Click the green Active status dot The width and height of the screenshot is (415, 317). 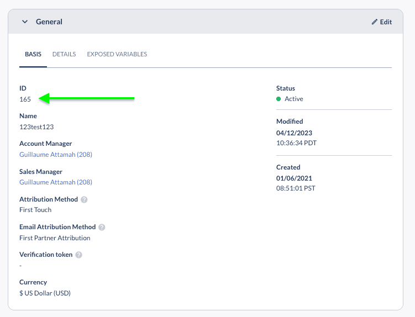pyautogui.click(x=279, y=99)
